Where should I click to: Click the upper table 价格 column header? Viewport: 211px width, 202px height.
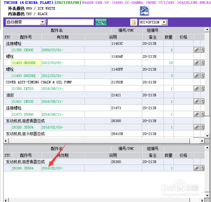pyautogui.click(x=184, y=37)
